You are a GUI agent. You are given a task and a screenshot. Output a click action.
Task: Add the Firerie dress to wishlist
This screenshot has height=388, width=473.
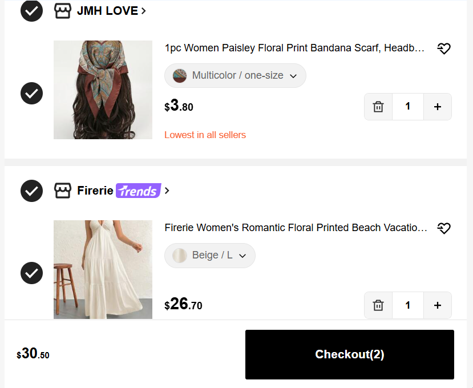click(x=444, y=228)
